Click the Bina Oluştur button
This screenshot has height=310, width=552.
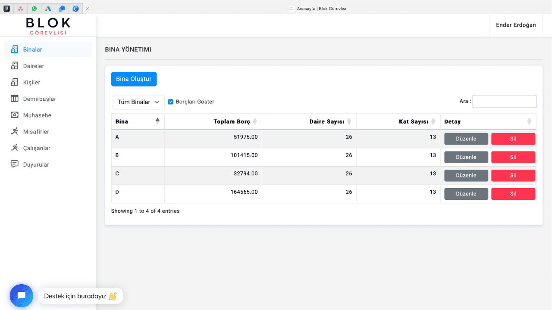134,79
